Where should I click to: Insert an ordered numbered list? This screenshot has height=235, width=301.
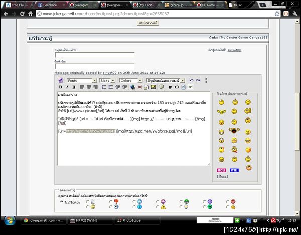coord(104,87)
